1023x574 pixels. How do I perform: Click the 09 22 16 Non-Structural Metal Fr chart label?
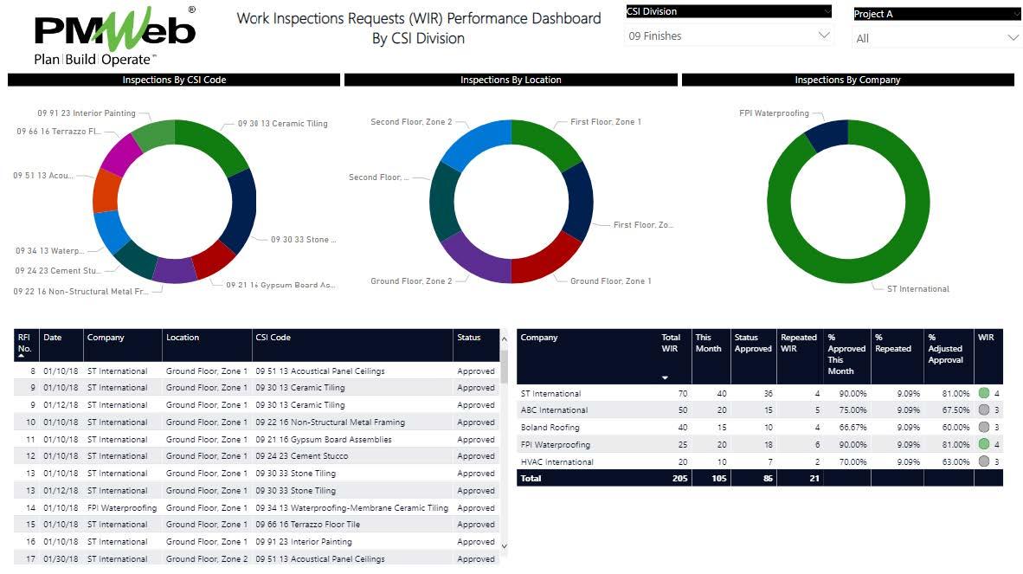pyautogui.click(x=80, y=292)
